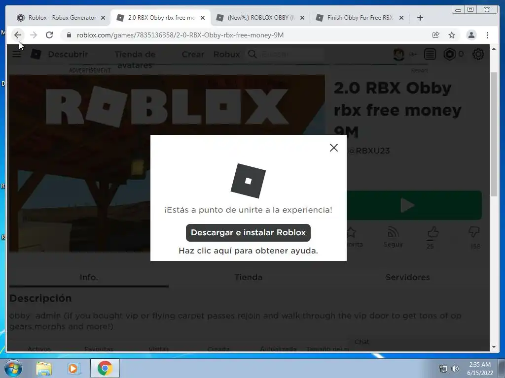Select the Servidores tab
The width and height of the screenshot is (505, 378).
click(x=408, y=277)
